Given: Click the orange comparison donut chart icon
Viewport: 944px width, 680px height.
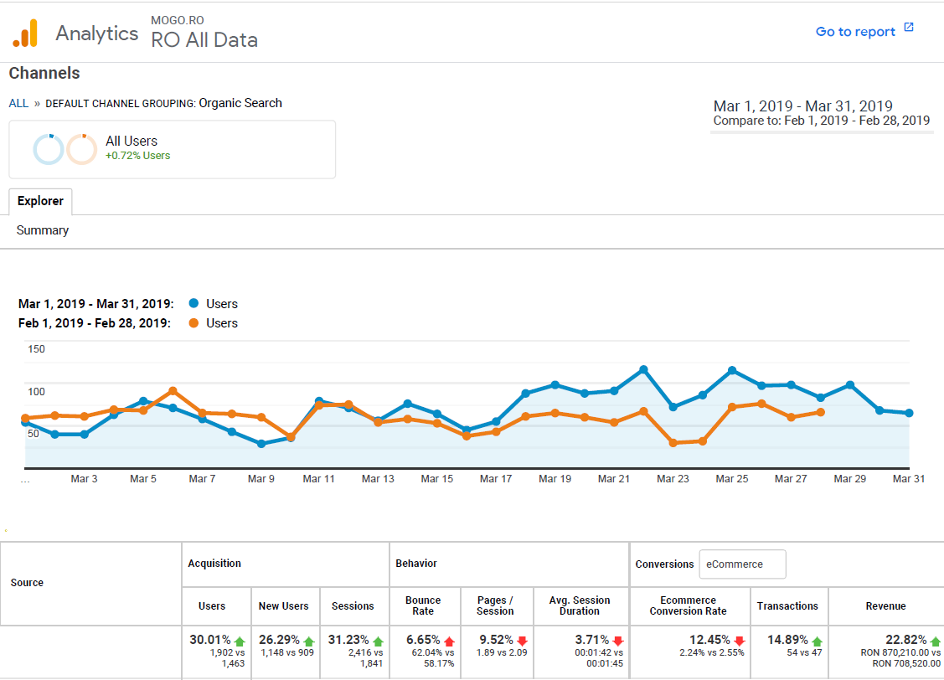Looking at the screenshot, I should point(82,148).
